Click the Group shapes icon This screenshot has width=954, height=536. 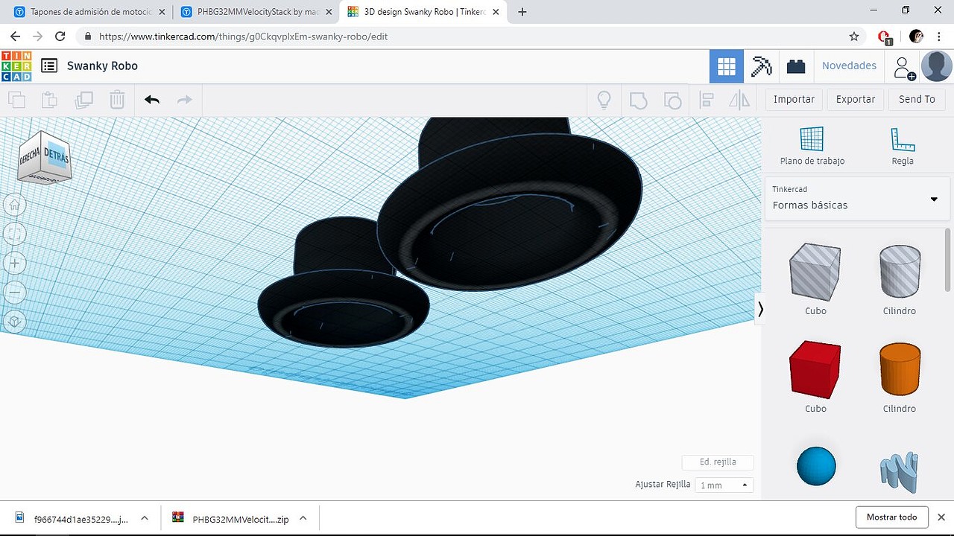tap(638, 100)
